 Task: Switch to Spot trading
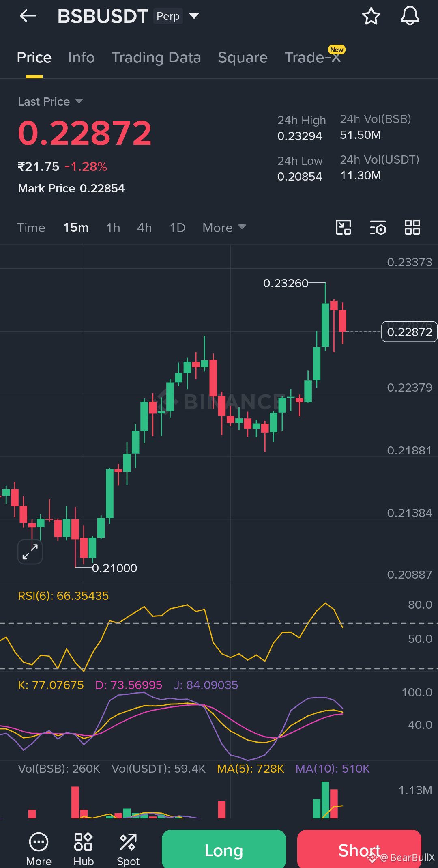(x=128, y=849)
